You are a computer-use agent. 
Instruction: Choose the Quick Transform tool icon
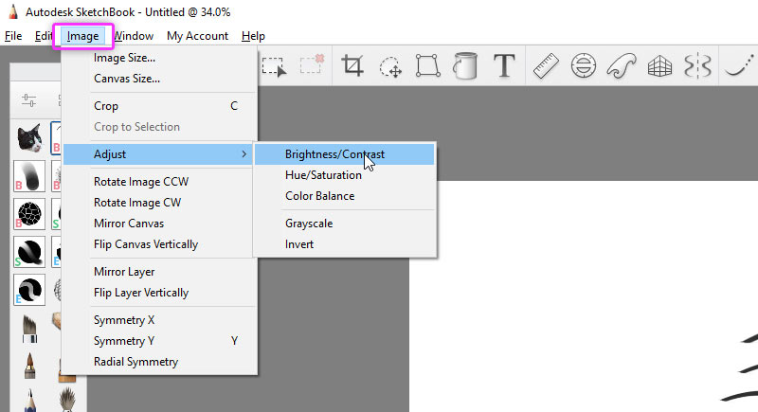390,66
